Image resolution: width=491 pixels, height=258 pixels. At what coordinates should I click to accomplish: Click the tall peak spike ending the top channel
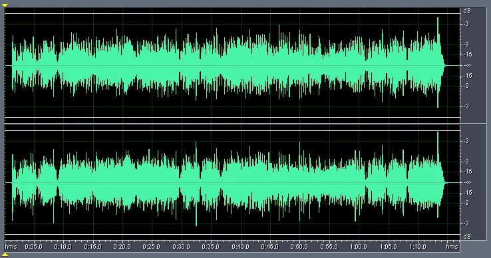point(438,63)
